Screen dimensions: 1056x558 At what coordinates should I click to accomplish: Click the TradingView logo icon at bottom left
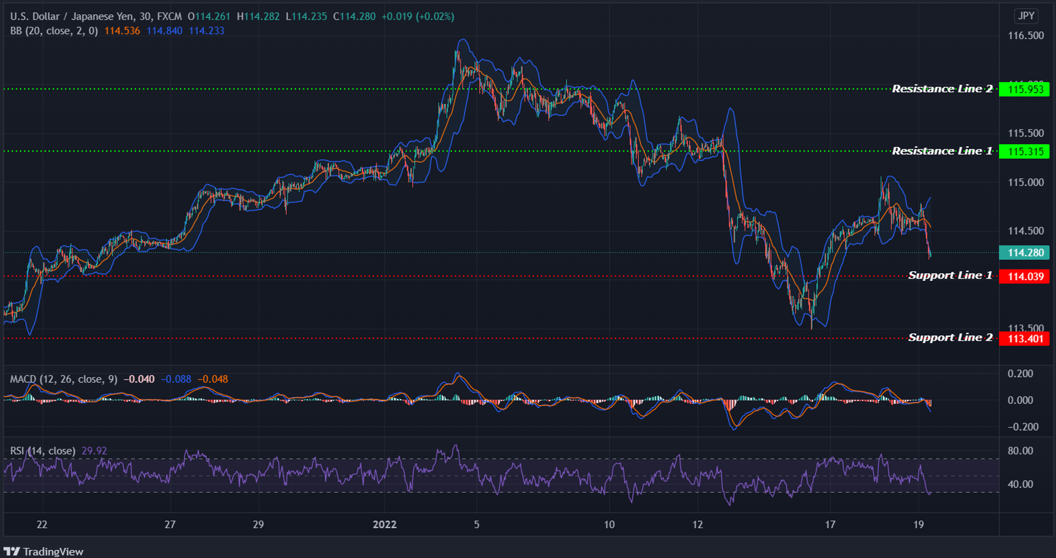click(13, 551)
